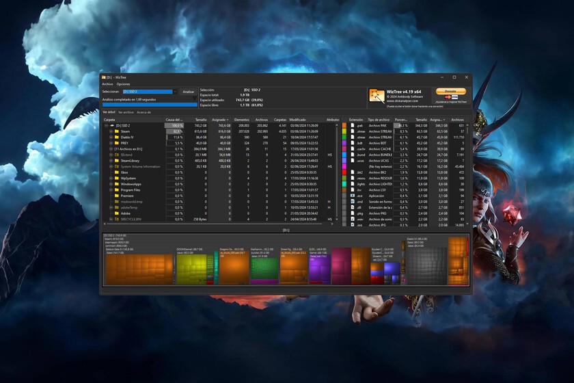Sort by Tipo de archivo column header
The image size is (574, 383).
[380, 120]
